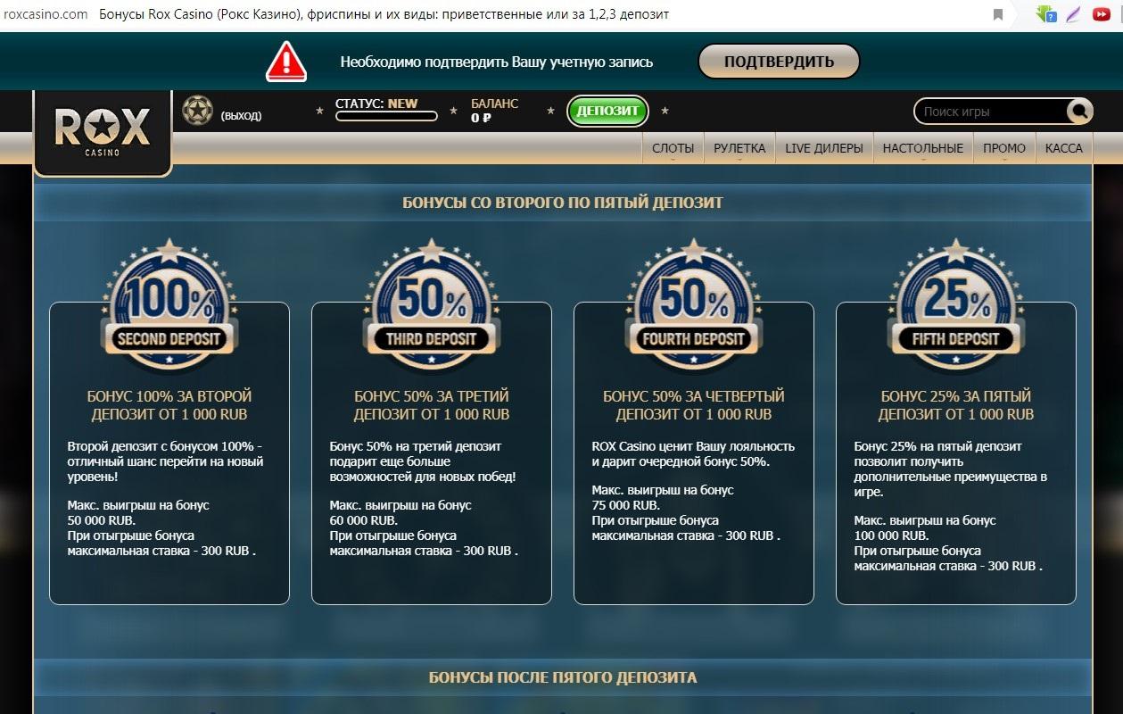The width and height of the screenshot is (1123, 714).
Task: Click the БОНУС 50% ЗА ЧЕТВЕРТЫЙ ДЕПОЗИТ heading
Action: 694,405
